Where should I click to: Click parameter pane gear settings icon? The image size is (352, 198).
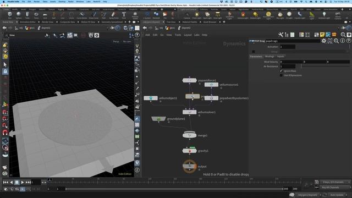324,41
